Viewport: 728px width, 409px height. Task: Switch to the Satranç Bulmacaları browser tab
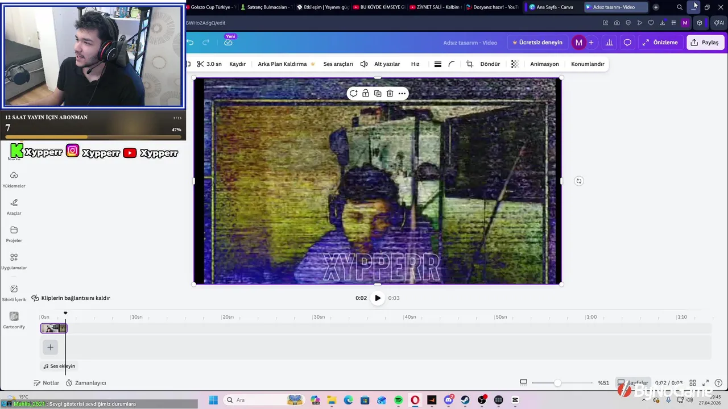266,7
